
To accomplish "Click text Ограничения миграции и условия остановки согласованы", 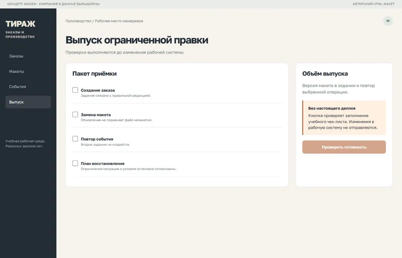I will pos(129,169).
